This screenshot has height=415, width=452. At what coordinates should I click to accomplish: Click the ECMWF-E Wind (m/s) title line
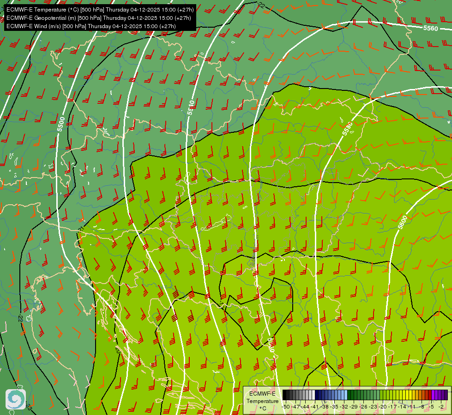pos(91,26)
